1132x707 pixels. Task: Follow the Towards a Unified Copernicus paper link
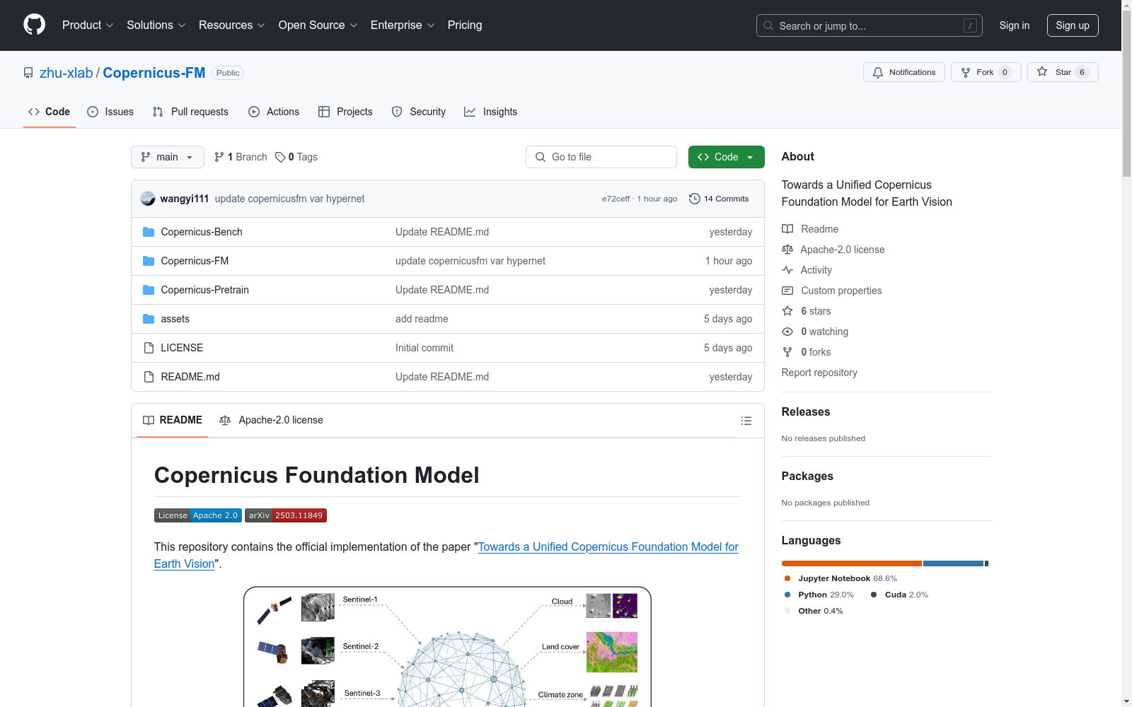(x=446, y=555)
